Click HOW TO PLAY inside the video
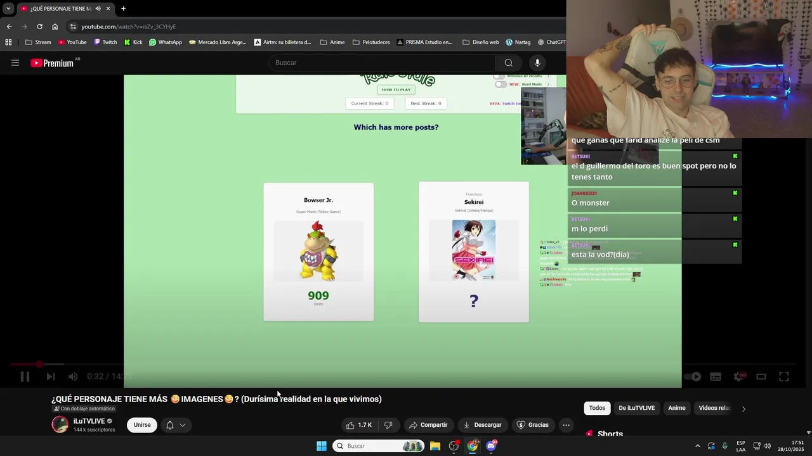Screen dimensions: 812x456 point(396,89)
